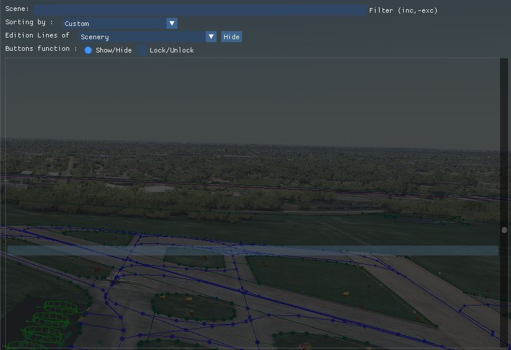Click the oval grass island in the taxiway

pos(193,307)
